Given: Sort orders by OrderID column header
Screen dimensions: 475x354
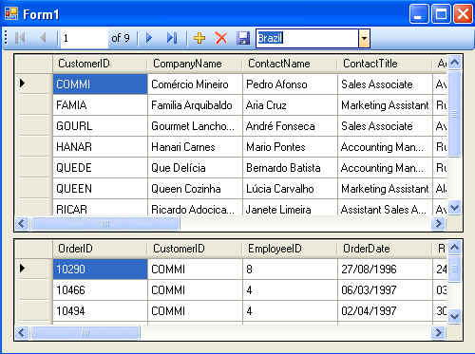Looking at the screenshot, I should (100, 249).
